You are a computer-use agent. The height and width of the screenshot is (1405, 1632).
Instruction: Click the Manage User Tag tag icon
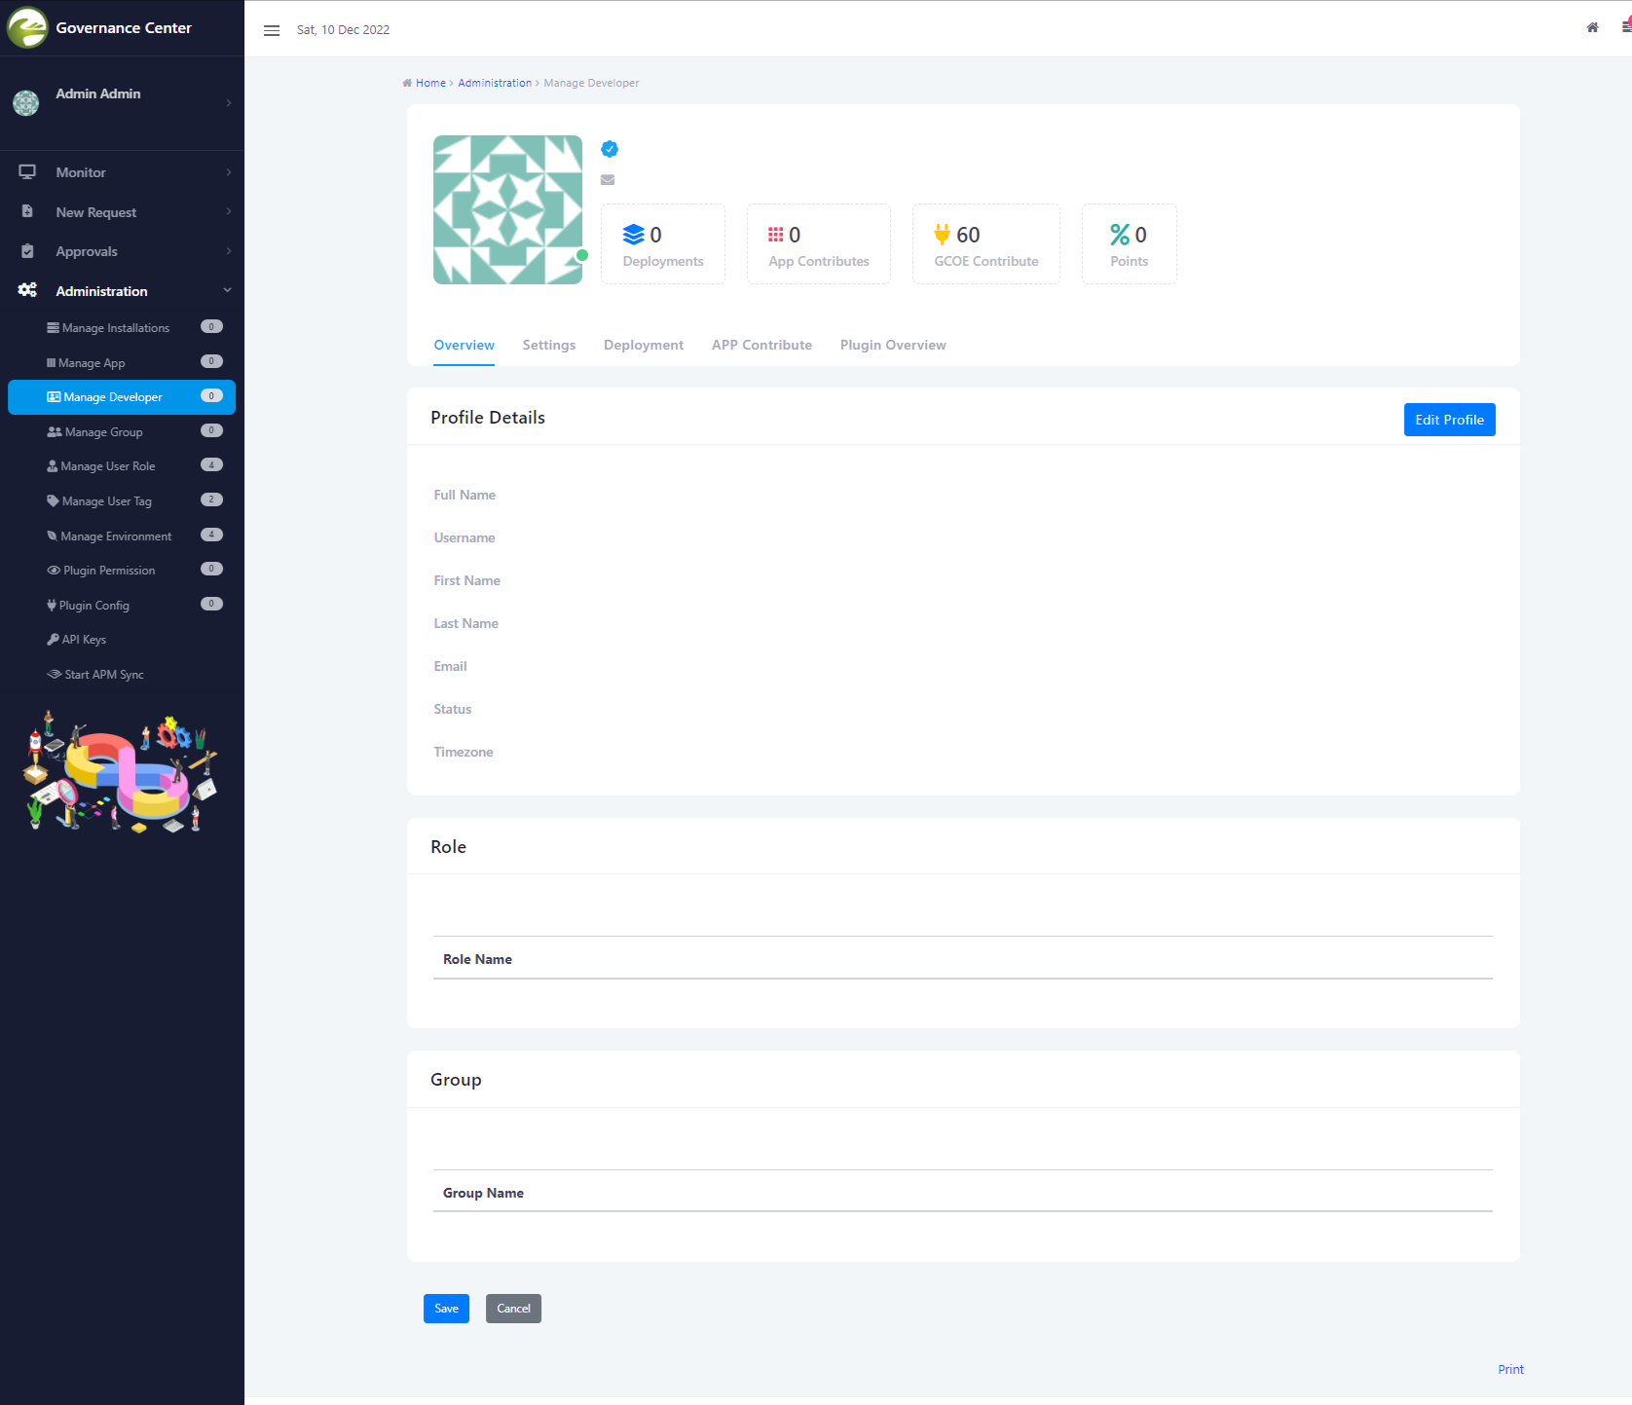click(x=54, y=501)
